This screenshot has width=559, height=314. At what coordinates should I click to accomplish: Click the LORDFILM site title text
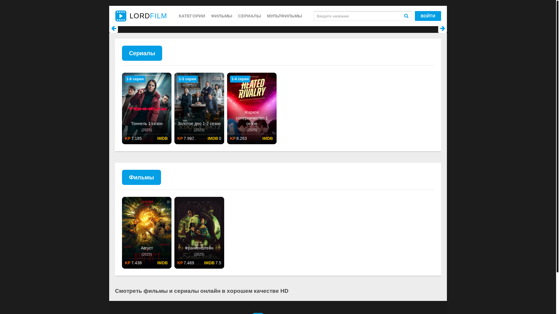tap(148, 16)
